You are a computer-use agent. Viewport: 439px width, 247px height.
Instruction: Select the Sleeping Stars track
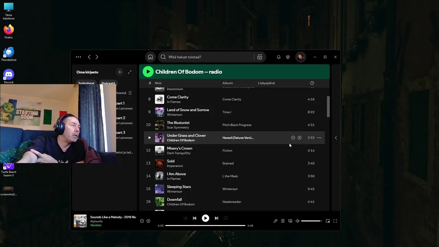click(x=179, y=187)
